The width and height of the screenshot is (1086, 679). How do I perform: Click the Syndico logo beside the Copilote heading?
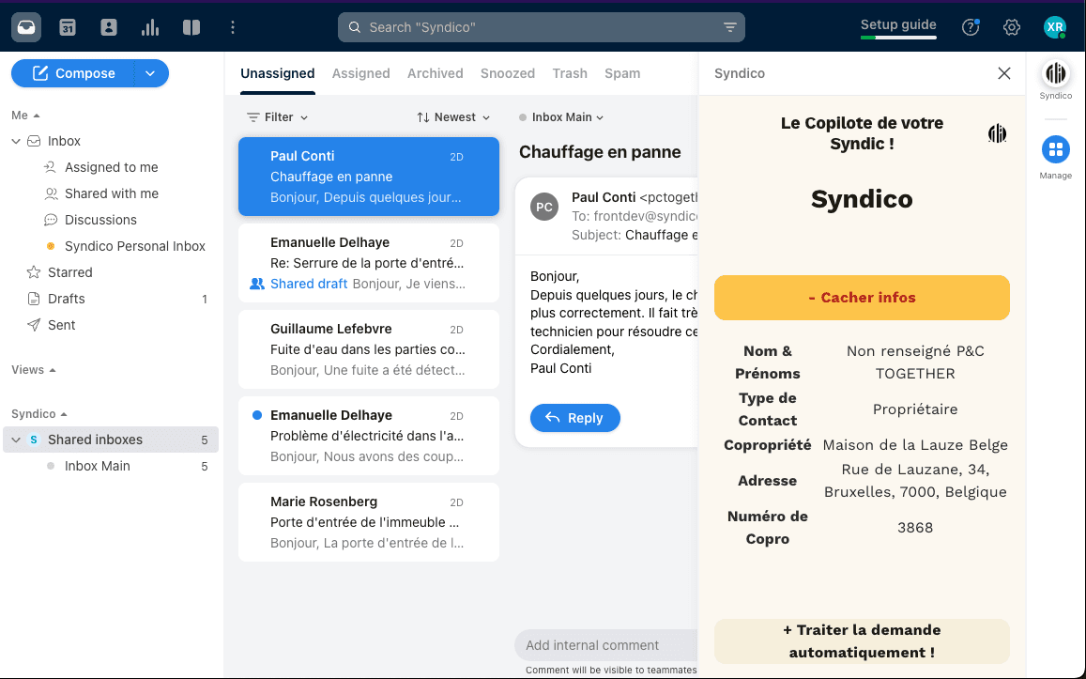point(998,133)
